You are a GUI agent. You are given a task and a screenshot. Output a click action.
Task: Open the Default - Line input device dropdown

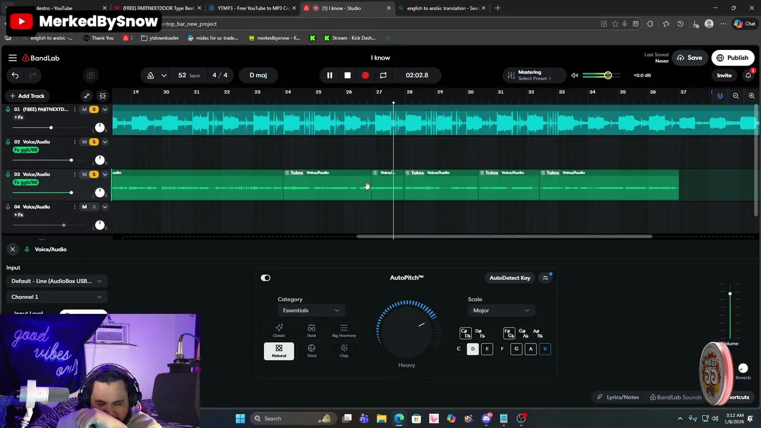[56, 281]
